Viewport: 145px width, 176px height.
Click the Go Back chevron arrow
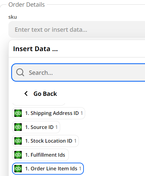pos(26,94)
